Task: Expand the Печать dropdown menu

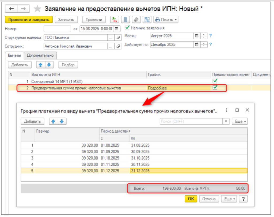Action: click(x=166, y=20)
